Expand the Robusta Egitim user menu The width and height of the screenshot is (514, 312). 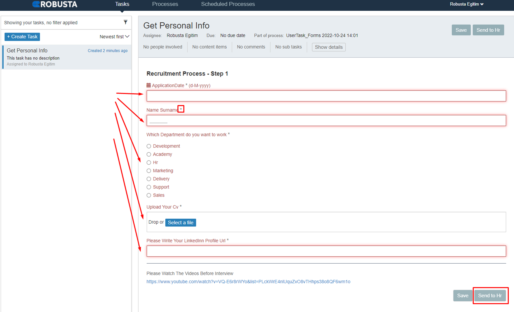click(x=467, y=4)
